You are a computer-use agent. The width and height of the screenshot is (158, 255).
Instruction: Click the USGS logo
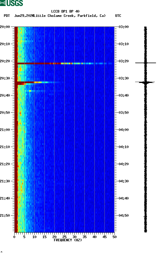pos(11,3)
